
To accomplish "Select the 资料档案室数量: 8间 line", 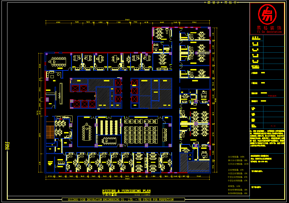I will click(238, 193).
